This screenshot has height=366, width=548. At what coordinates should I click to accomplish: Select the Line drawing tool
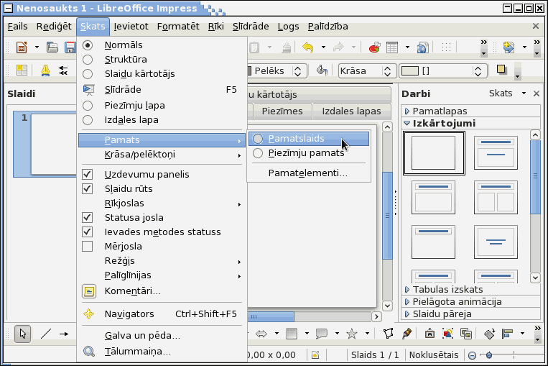46,334
